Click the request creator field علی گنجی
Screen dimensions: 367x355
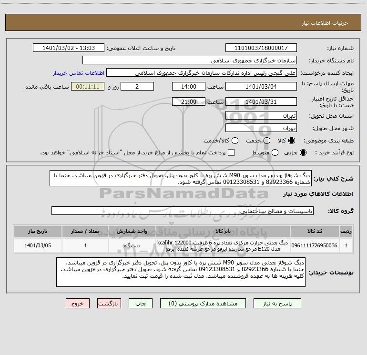[202, 73]
